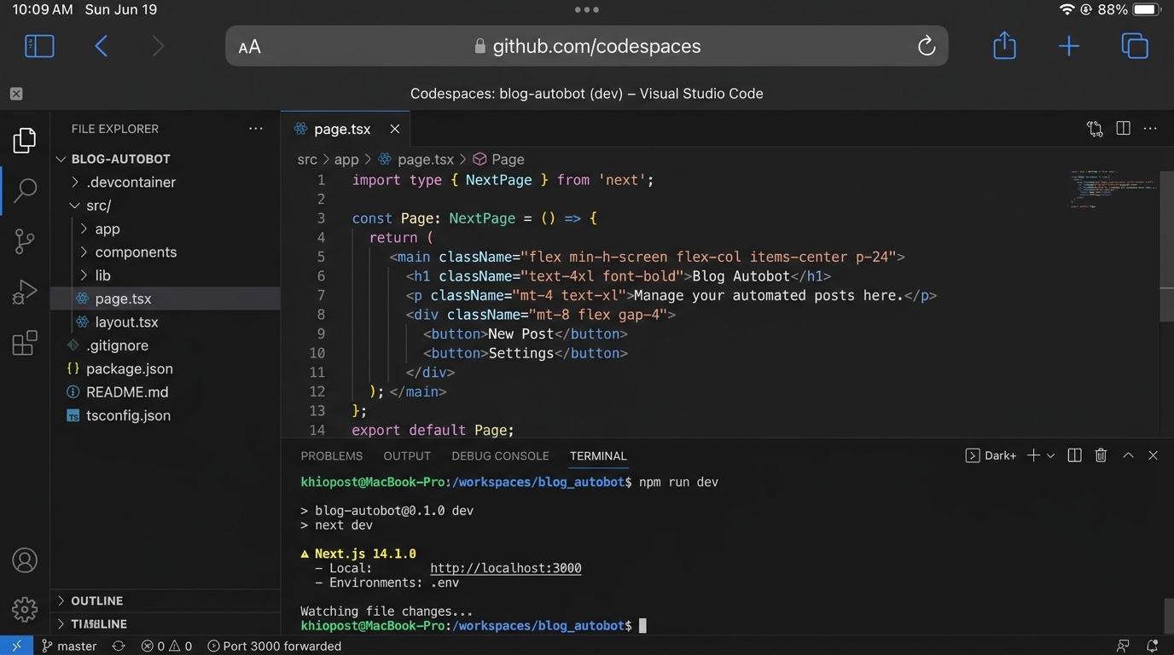
Task: Switch to the PROBLEMS tab
Action: click(x=331, y=455)
